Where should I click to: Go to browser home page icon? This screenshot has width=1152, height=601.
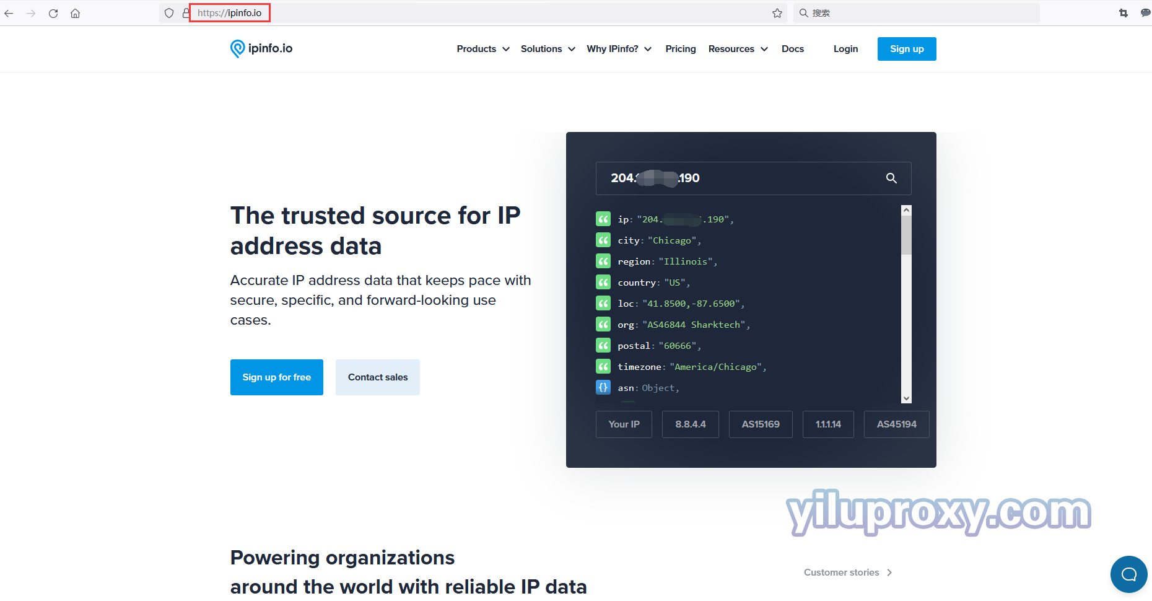click(x=75, y=13)
